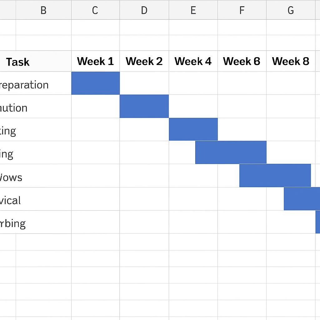Select the "Week 2" header cell

pos(144,61)
